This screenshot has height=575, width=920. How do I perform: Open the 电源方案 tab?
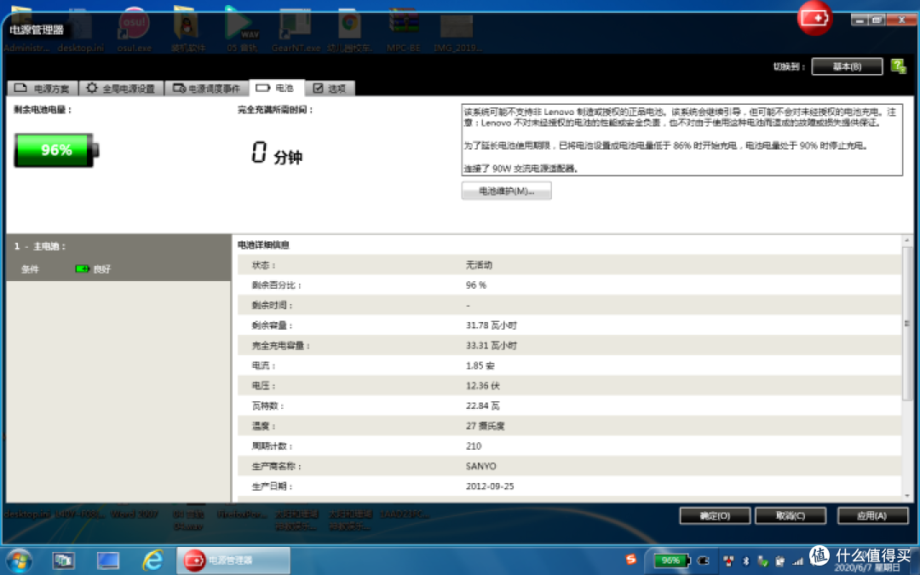point(43,89)
